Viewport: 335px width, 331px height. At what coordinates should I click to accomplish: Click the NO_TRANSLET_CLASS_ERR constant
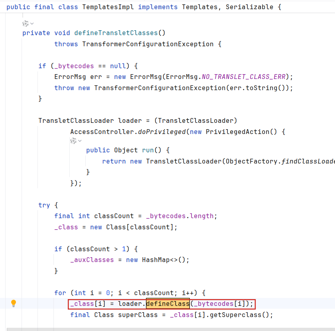pos(244,77)
